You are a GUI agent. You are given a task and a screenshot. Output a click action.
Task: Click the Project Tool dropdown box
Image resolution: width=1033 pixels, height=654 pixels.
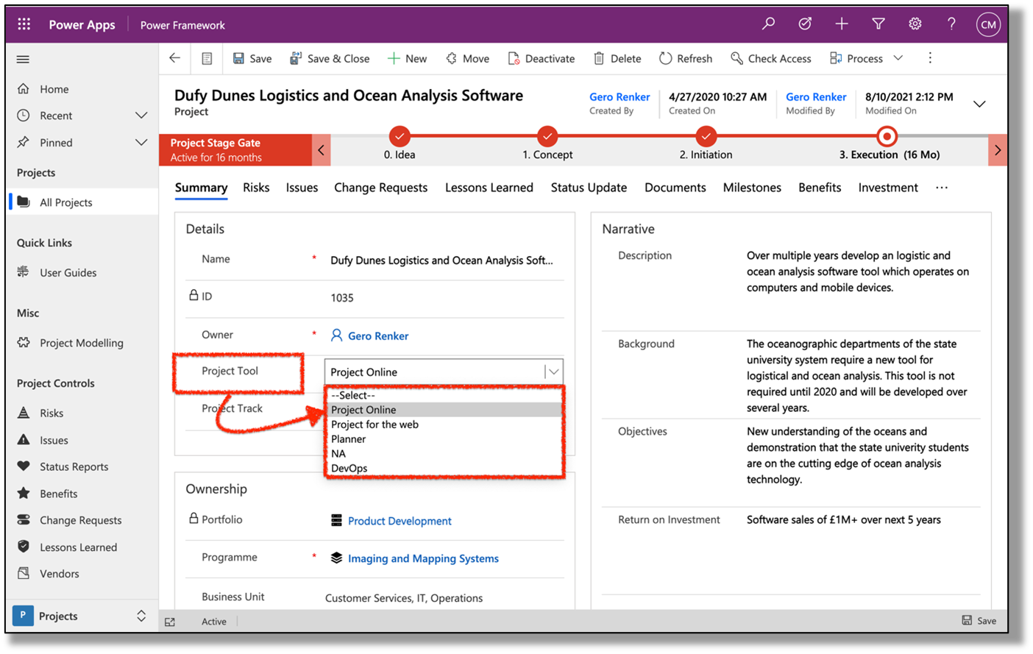[x=444, y=372]
